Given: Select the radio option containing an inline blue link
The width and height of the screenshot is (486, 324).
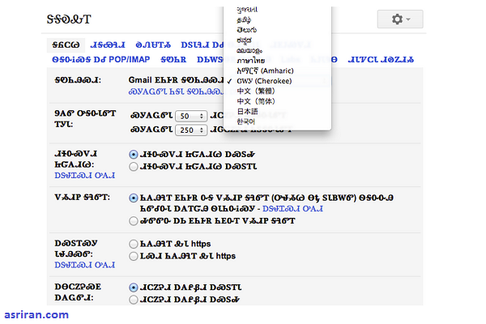Looking at the screenshot, I should (x=134, y=198).
